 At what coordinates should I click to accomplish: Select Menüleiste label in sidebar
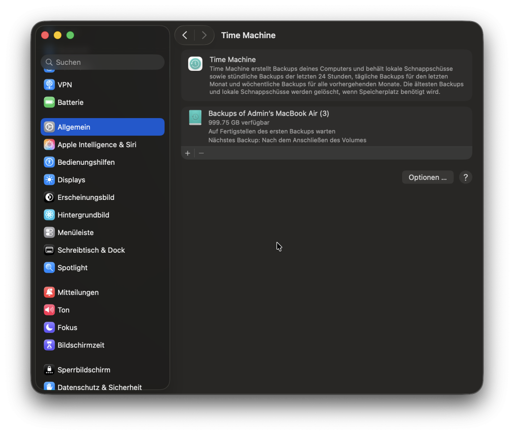pyautogui.click(x=75, y=232)
